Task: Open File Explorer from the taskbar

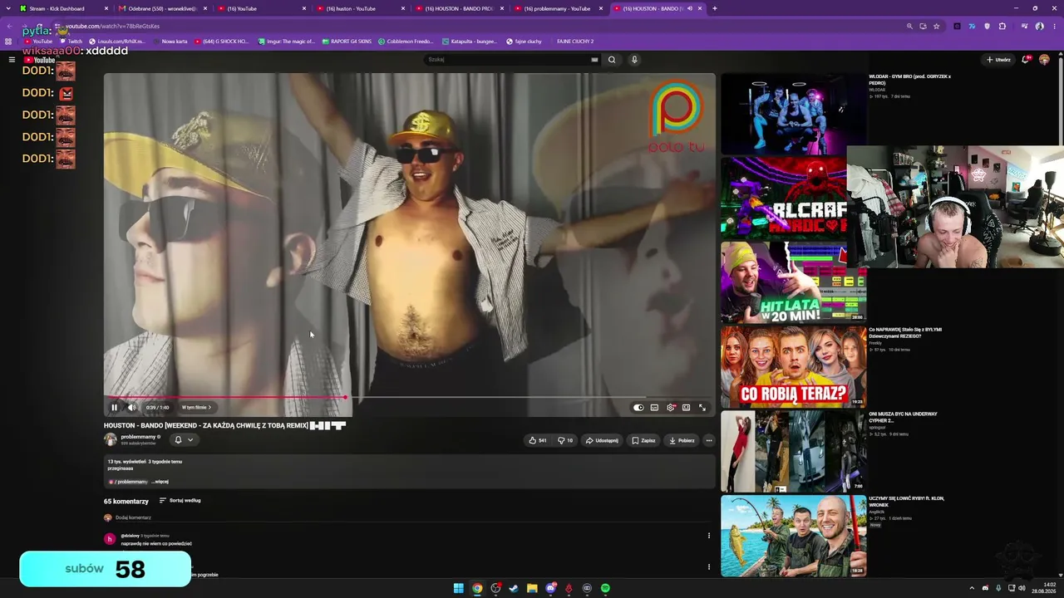Action: pyautogui.click(x=532, y=588)
